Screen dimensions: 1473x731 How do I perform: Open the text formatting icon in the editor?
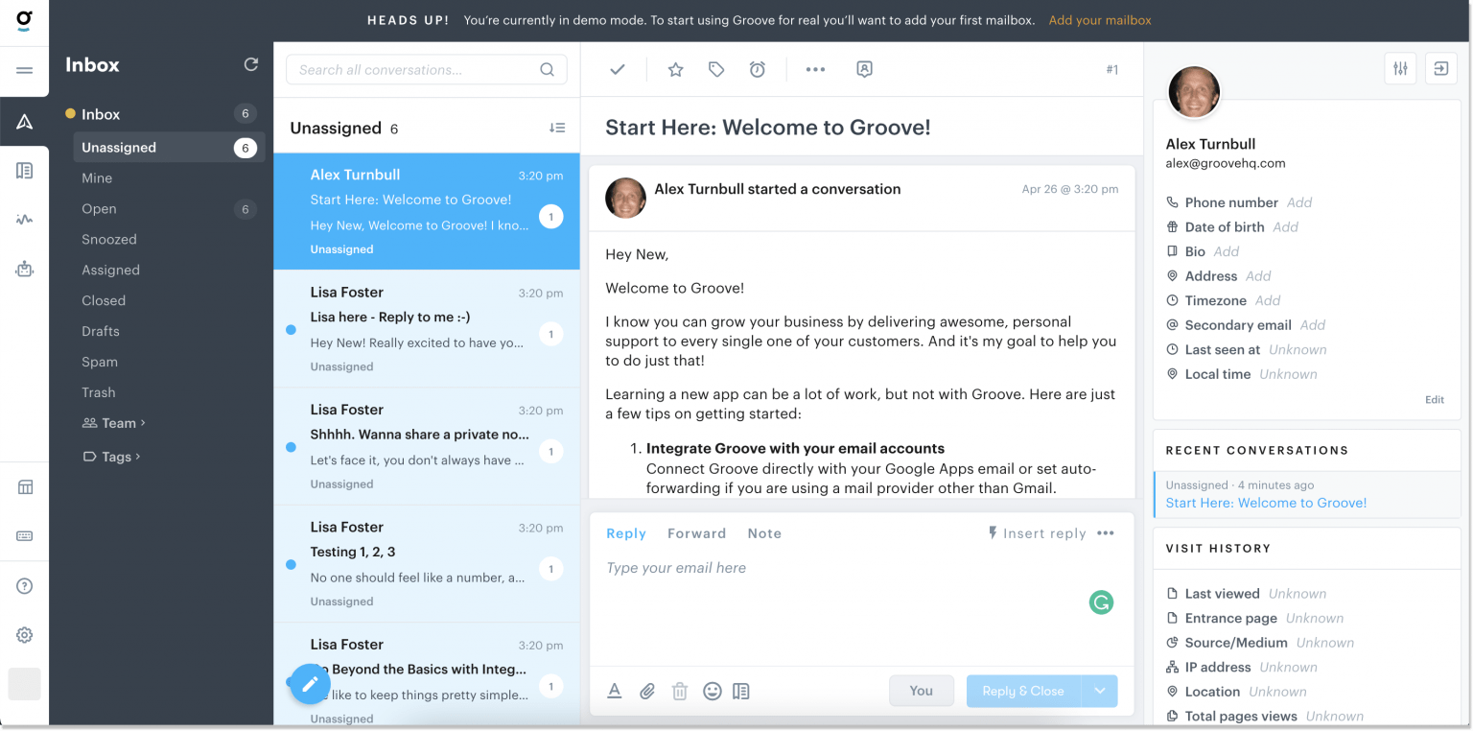(x=615, y=691)
